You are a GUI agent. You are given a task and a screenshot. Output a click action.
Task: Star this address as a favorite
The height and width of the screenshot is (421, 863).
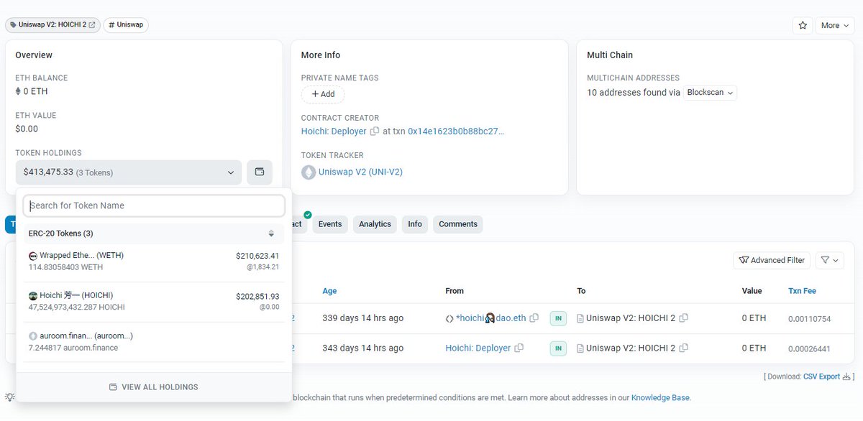[x=803, y=25]
